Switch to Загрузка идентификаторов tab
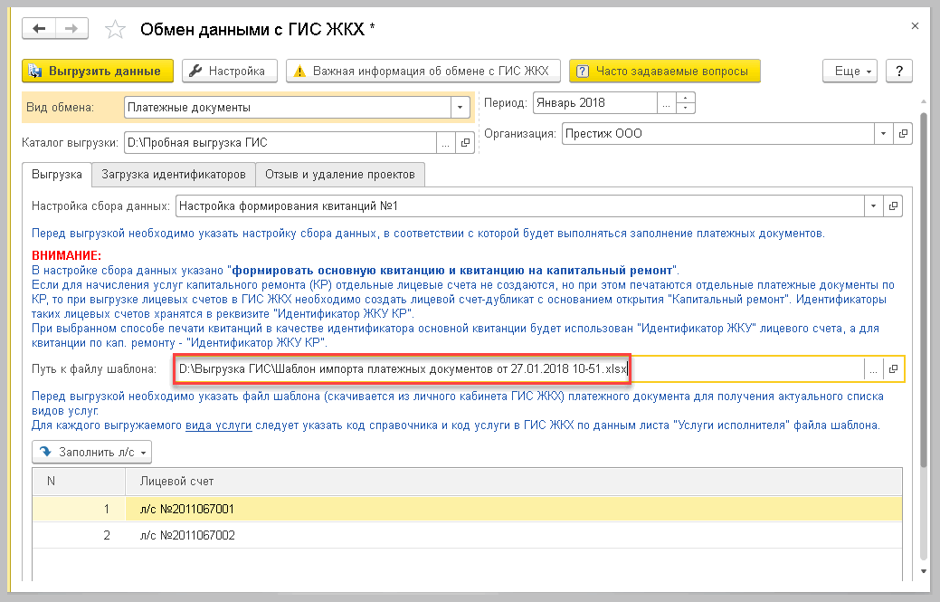Viewport: 940px width, 602px height. [173, 174]
